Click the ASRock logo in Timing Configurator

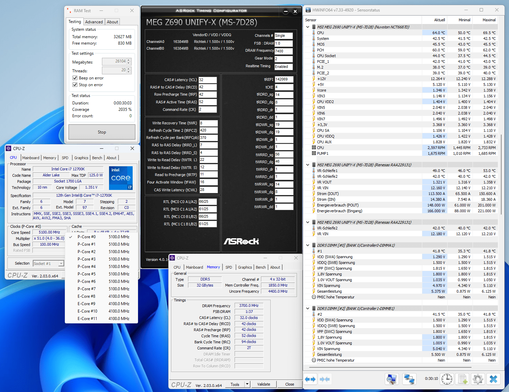click(x=241, y=241)
